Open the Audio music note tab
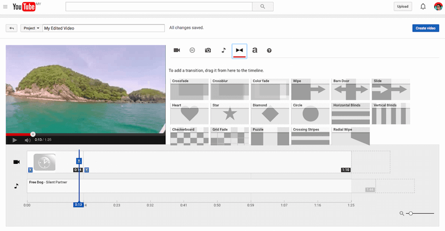The width and height of the screenshot is (445, 231). point(224,50)
